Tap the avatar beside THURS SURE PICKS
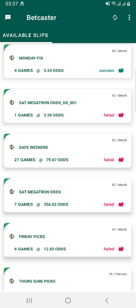Image resolution: width=136 pixels, height=308 pixels. (12, 281)
